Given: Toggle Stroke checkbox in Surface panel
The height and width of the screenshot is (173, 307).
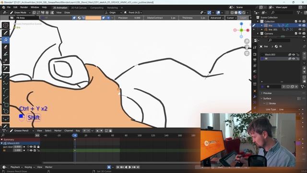Looking at the screenshot, I should pyautogui.click(x=268, y=103).
